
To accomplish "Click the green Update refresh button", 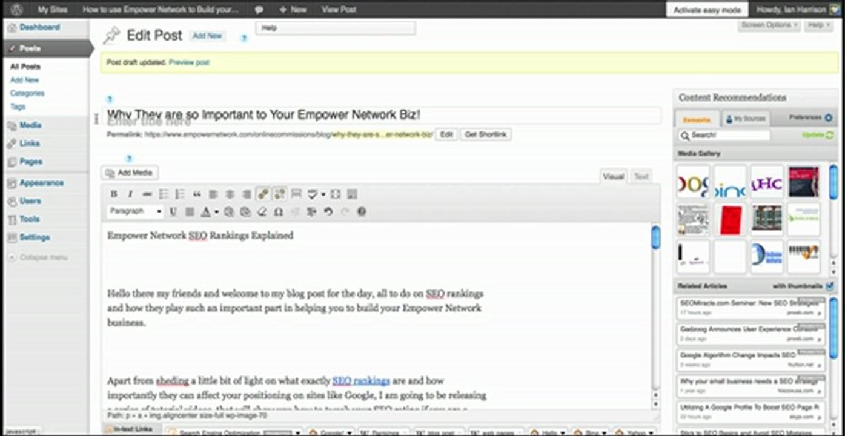I will [x=817, y=135].
